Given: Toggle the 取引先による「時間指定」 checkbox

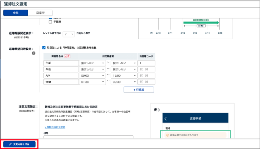Looking at the screenshot, I should [x=44, y=48].
